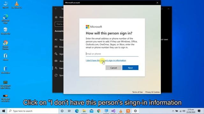Open the Privacy & Cookies link
The height and width of the screenshot is (114, 204).
[x=152, y=92]
